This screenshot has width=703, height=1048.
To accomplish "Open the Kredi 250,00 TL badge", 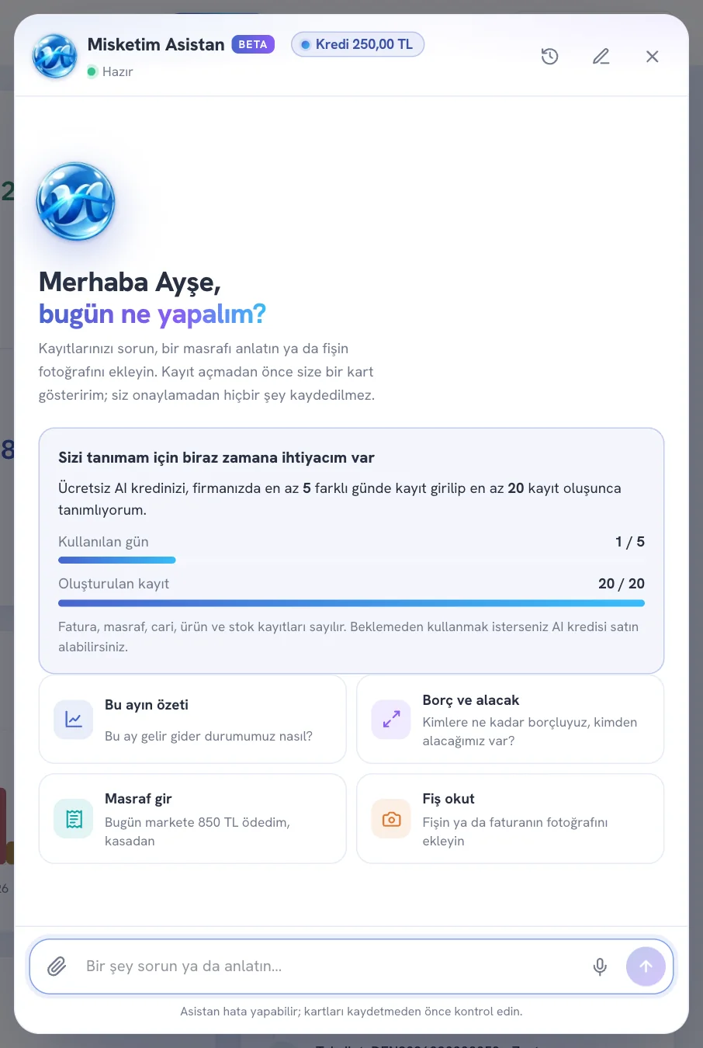I will [358, 44].
